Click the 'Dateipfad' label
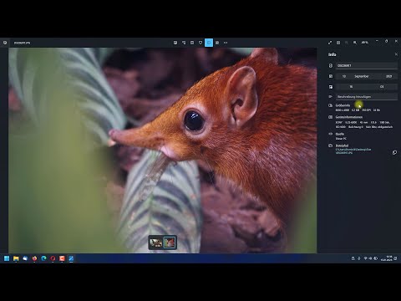 tap(342, 145)
